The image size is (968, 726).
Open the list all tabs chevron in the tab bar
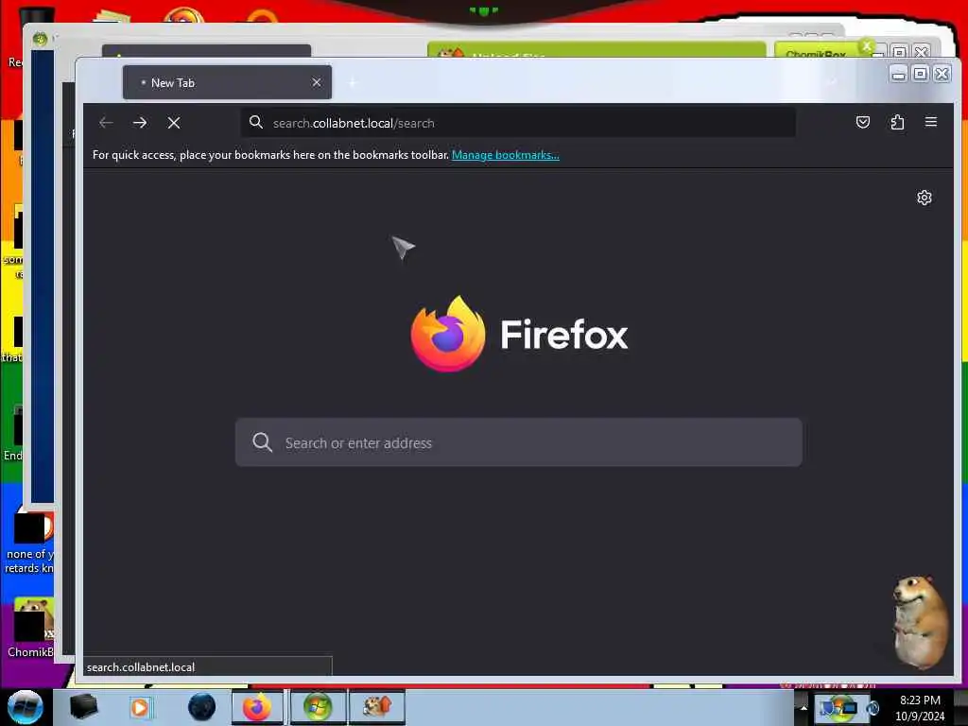(832, 82)
